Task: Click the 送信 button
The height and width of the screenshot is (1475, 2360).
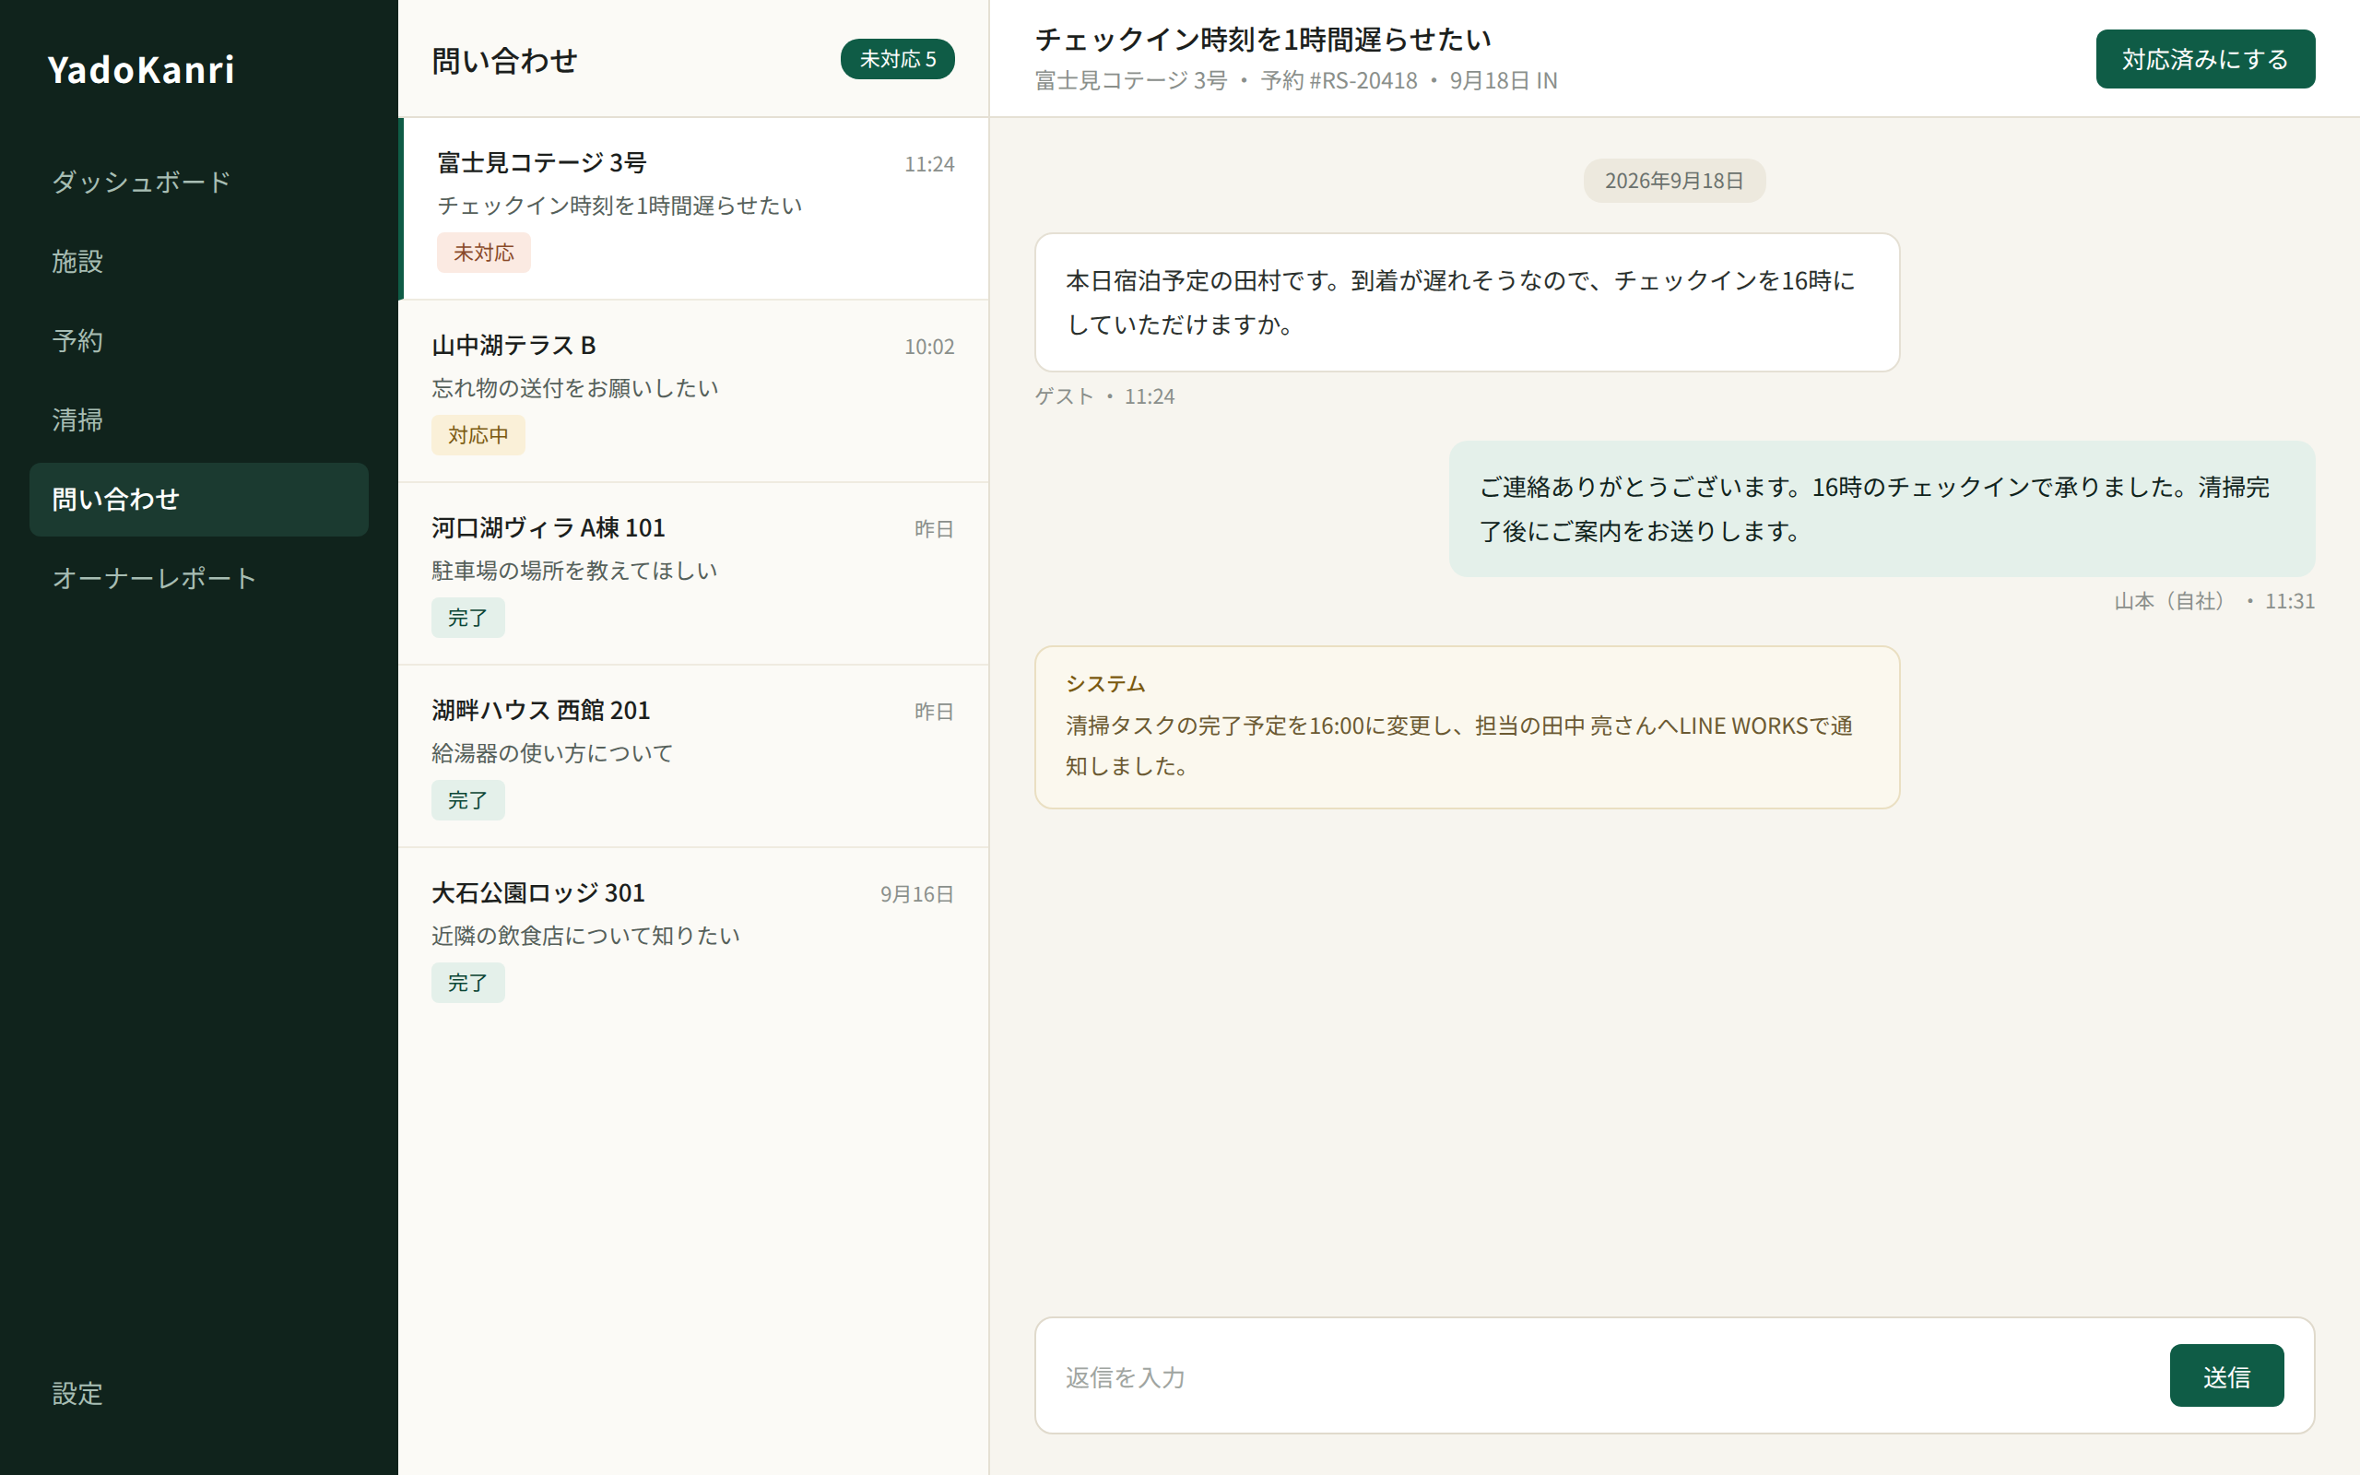Action: [x=2225, y=1375]
